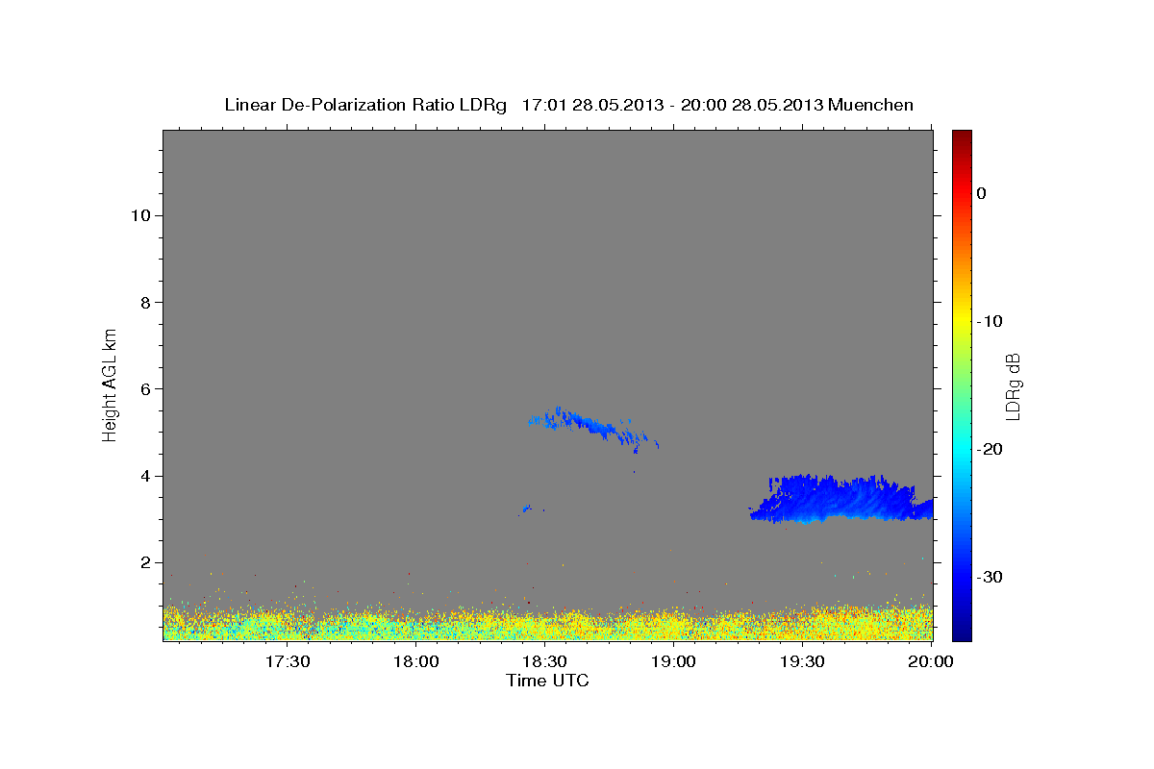Click the height tick label 6
The image size is (1154, 769).
143,389
